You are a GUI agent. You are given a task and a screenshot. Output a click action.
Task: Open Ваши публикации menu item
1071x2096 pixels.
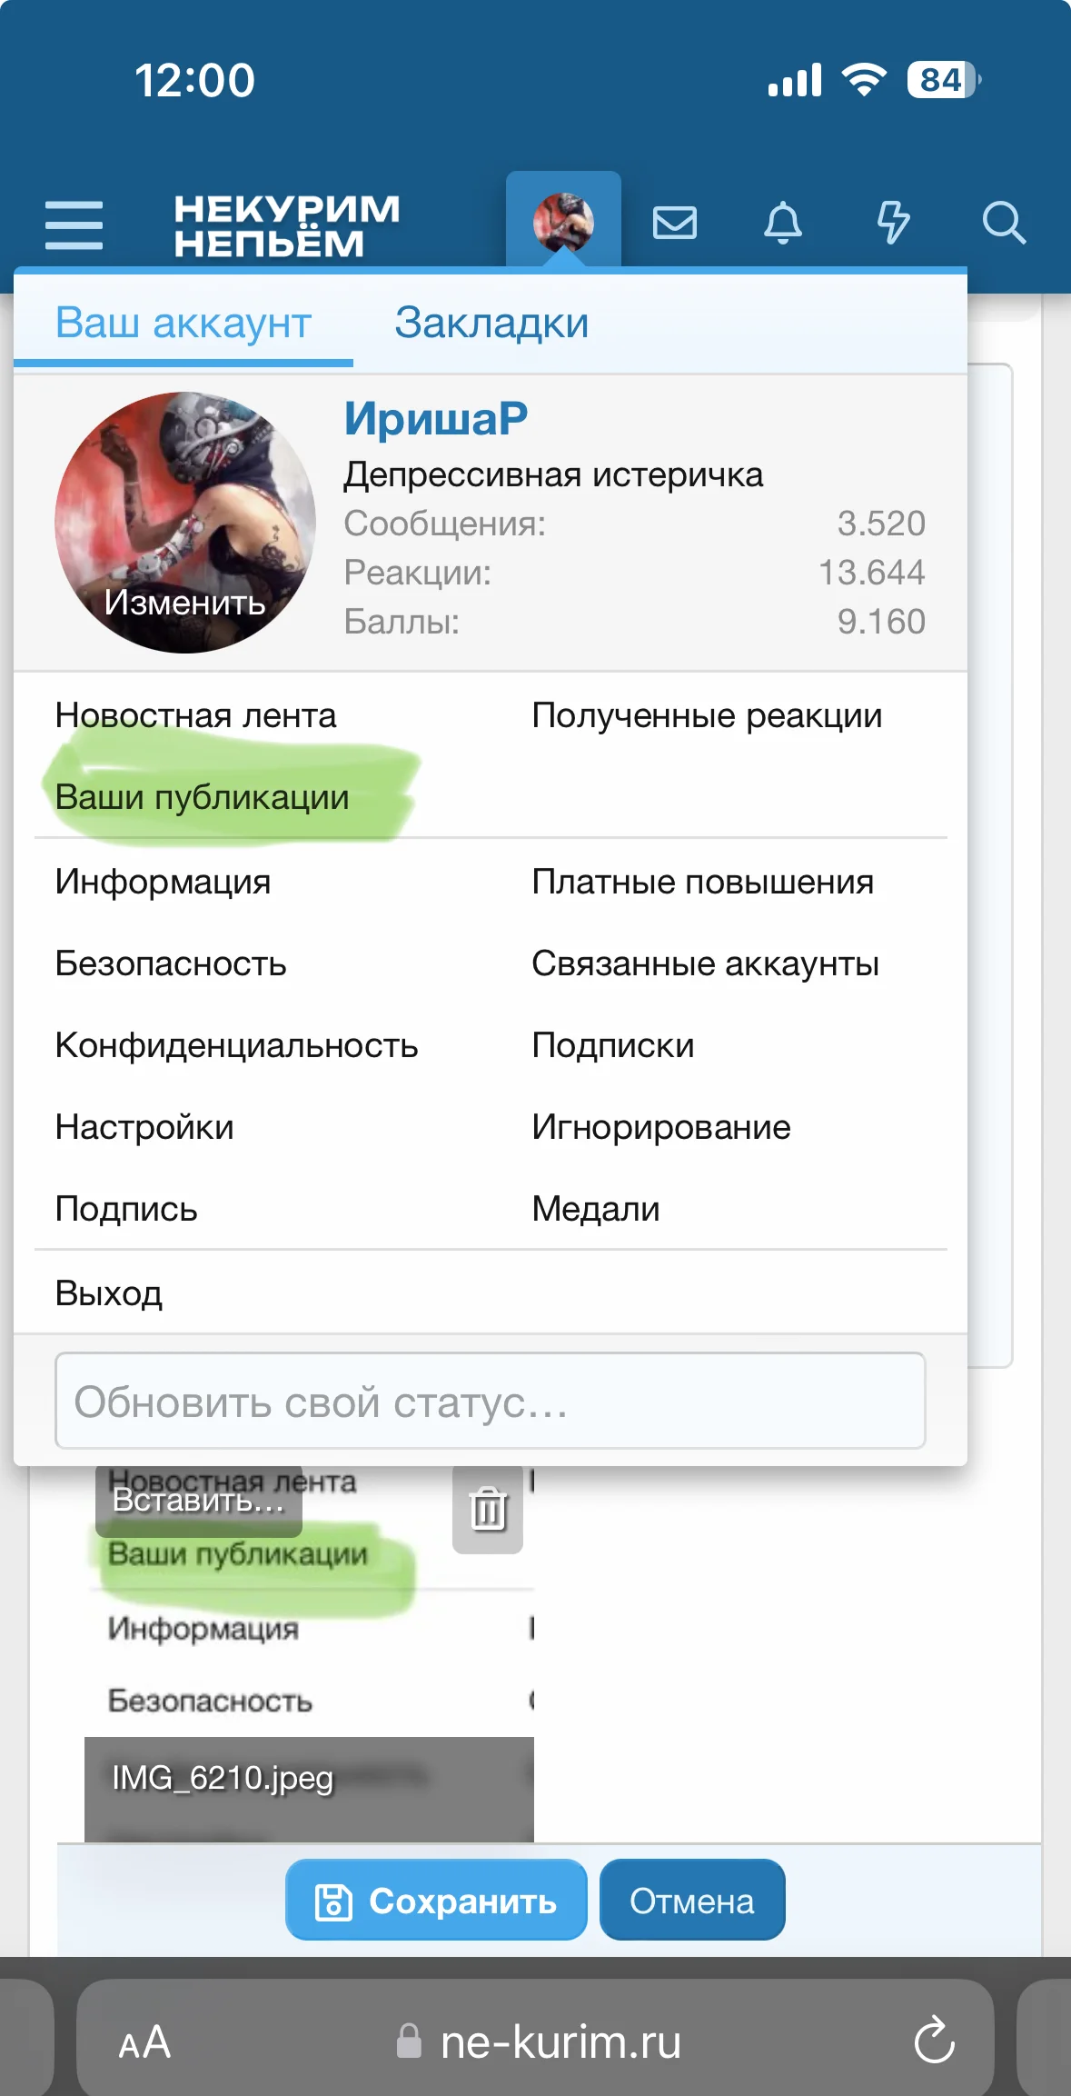pos(202,797)
